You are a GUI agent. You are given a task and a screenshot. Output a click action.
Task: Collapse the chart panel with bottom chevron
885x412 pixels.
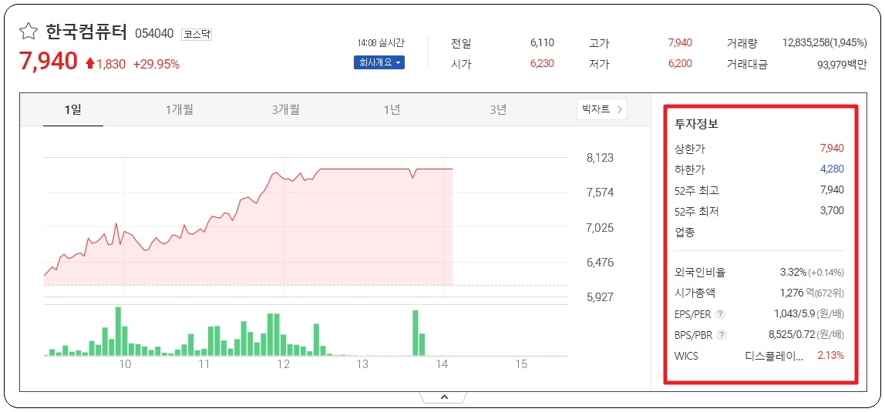point(443,397)
